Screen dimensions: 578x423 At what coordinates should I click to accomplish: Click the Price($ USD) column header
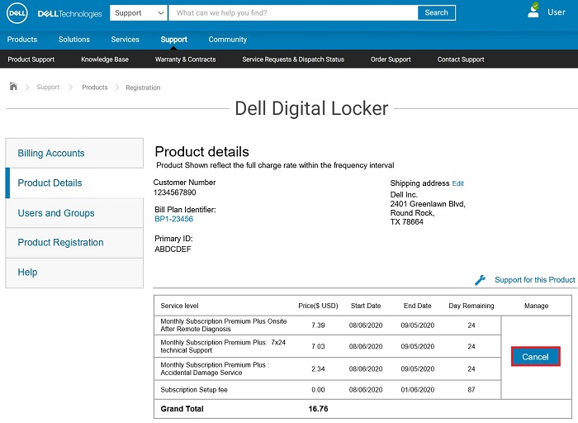(x=318, y=306)
